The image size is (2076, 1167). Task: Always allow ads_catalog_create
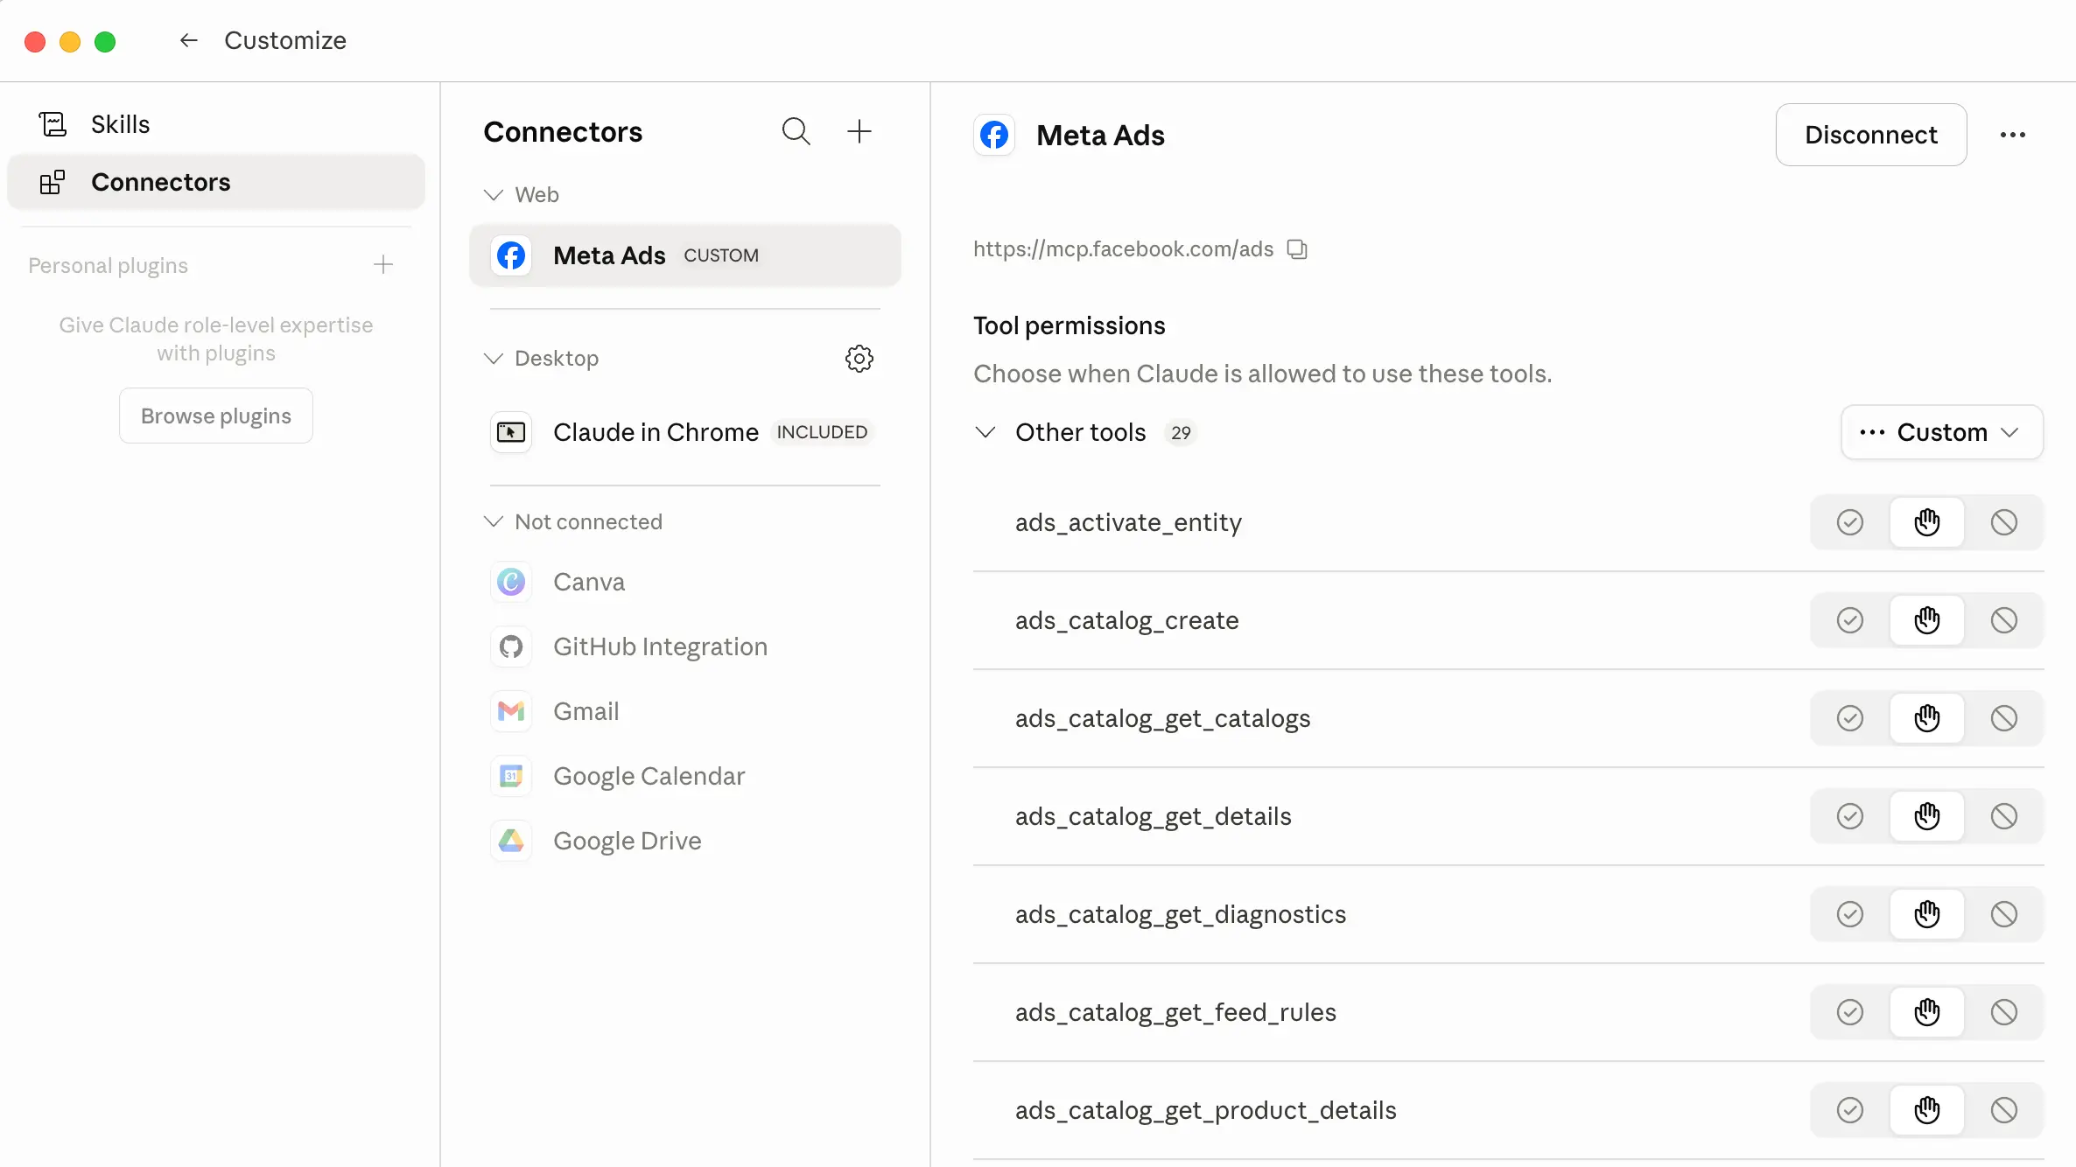pos(1850,620)
